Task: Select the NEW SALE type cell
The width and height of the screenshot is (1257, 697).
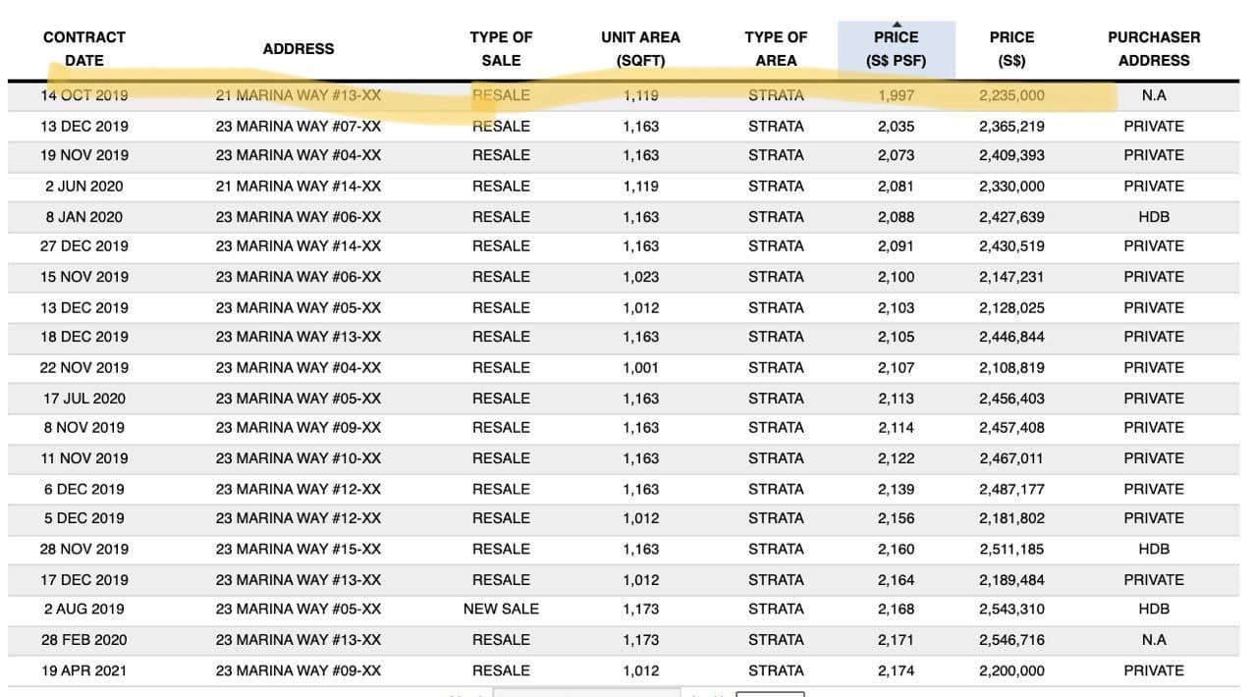Action: (501, 610)
